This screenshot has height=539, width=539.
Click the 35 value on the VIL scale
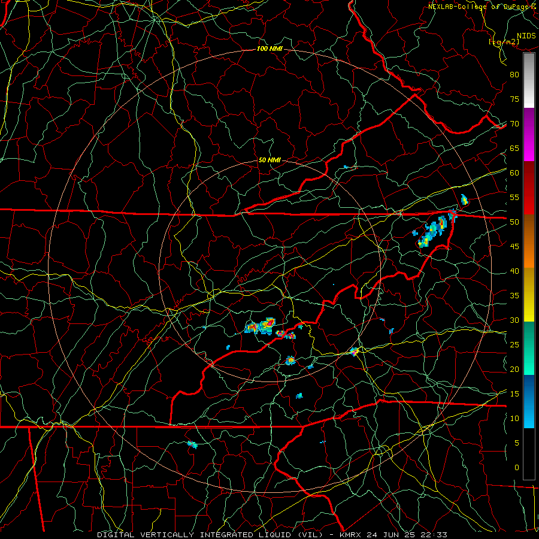(x=514, y=296)
